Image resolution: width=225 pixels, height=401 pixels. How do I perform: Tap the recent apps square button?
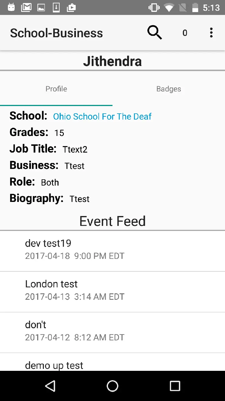[175, 386]
